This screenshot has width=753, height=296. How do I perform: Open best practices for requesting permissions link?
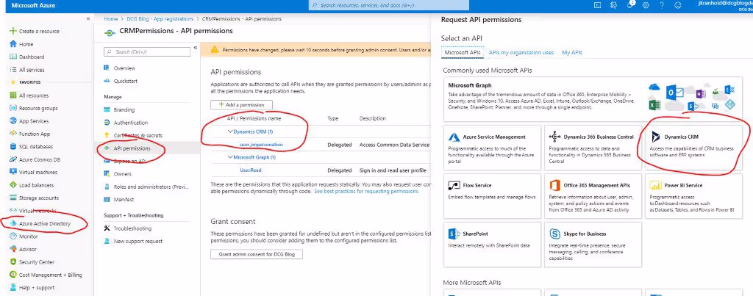click(366, 191)
